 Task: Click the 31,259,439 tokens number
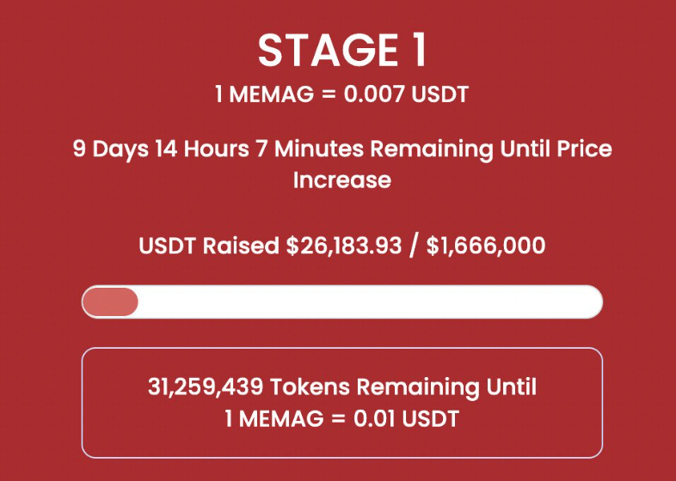click(x=206, y=387)
